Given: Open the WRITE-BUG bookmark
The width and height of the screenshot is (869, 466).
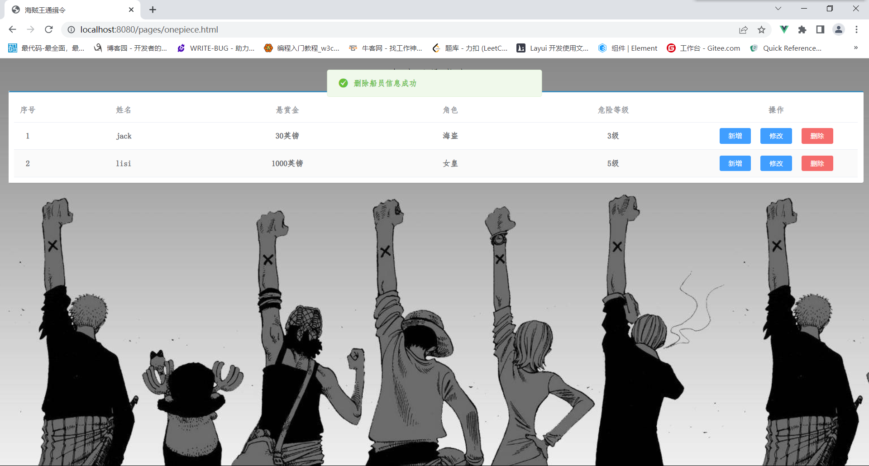Looking at the screenshot, I should 216,48.
